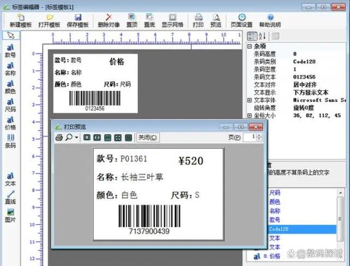Image resolution: width=350 pixels, height=266 pixels.
Task: Click the property pages icon
Action: [275, 36]
